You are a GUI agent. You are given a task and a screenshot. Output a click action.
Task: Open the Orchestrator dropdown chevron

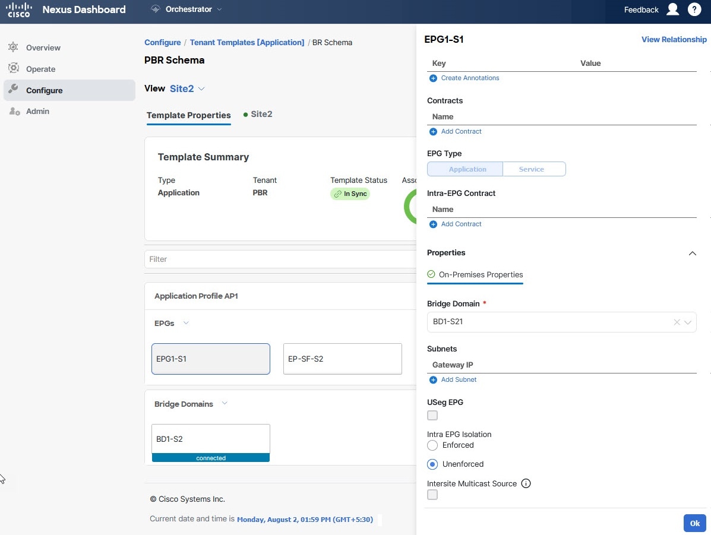click(219, 9)
